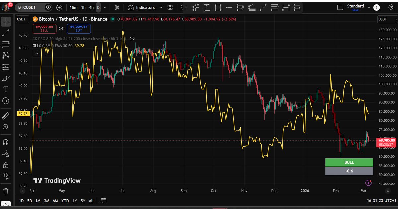The height and width of the screenshot is (209, 398).
Task: Expand the indicator favorites dropdown arrow
Action: [x=161, y=7]
